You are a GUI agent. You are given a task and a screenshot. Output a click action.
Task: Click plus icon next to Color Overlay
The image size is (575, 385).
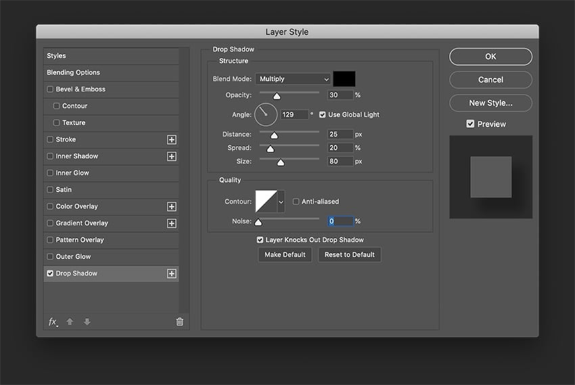(x=172, y=206)
